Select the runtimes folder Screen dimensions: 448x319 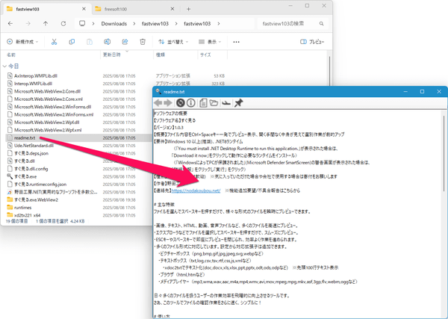(x=23, y=207)
